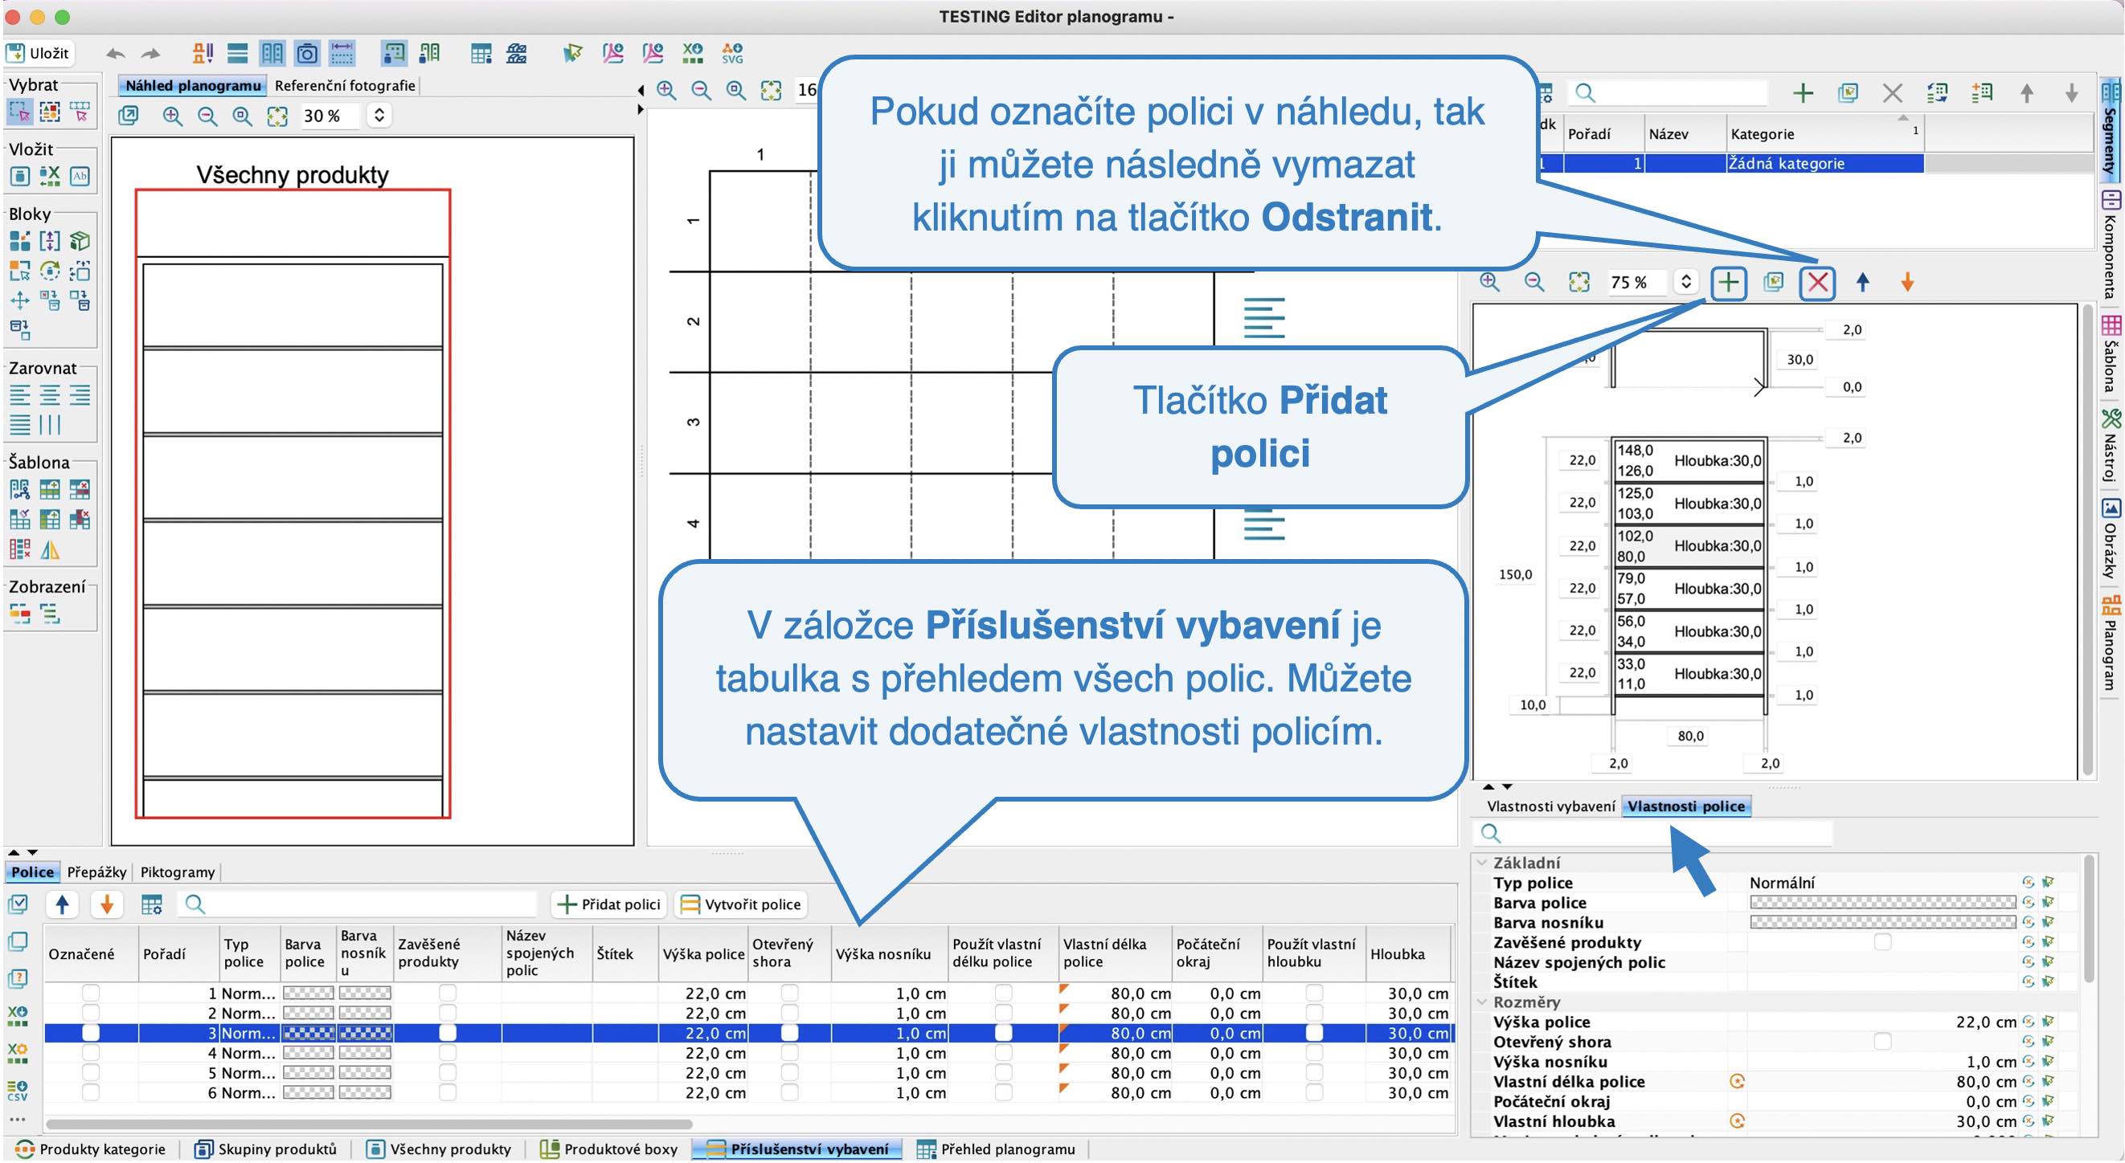Open Referenční fotografie tab
The width and height of the screenshot is (2125, 1163).
point(345,85)
